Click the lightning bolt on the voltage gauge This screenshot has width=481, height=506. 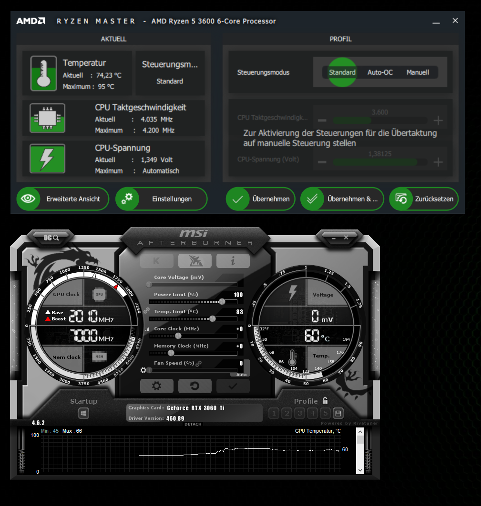pos(293,293)
